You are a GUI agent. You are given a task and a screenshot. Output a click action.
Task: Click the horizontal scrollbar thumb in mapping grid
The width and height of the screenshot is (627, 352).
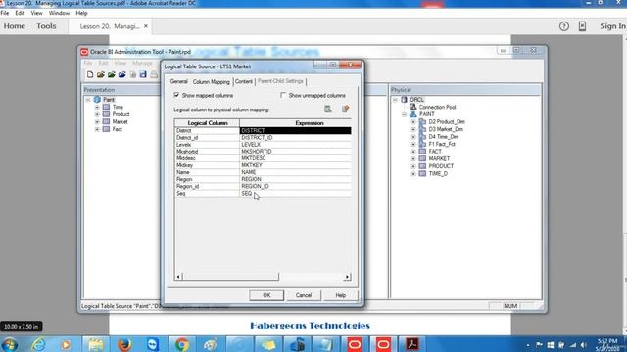(230, 276)
